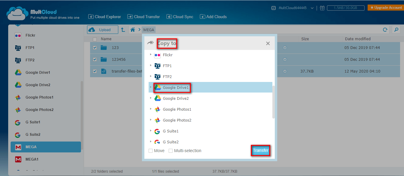Expand Google Photos1 in the Copy to dialog

[x=151, y=109]
